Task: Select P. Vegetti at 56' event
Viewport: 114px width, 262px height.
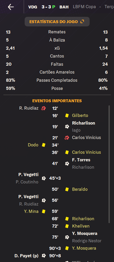Action: point(28,197)
